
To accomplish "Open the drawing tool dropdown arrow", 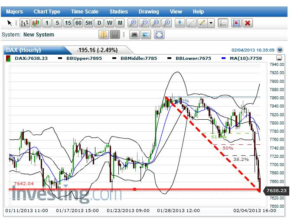I will click(x=211, y=23).
